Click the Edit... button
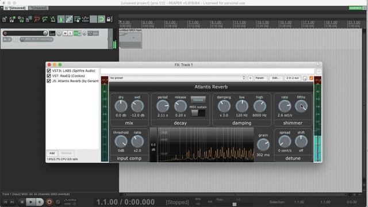368x207 pixels. [x=276, y=78]
